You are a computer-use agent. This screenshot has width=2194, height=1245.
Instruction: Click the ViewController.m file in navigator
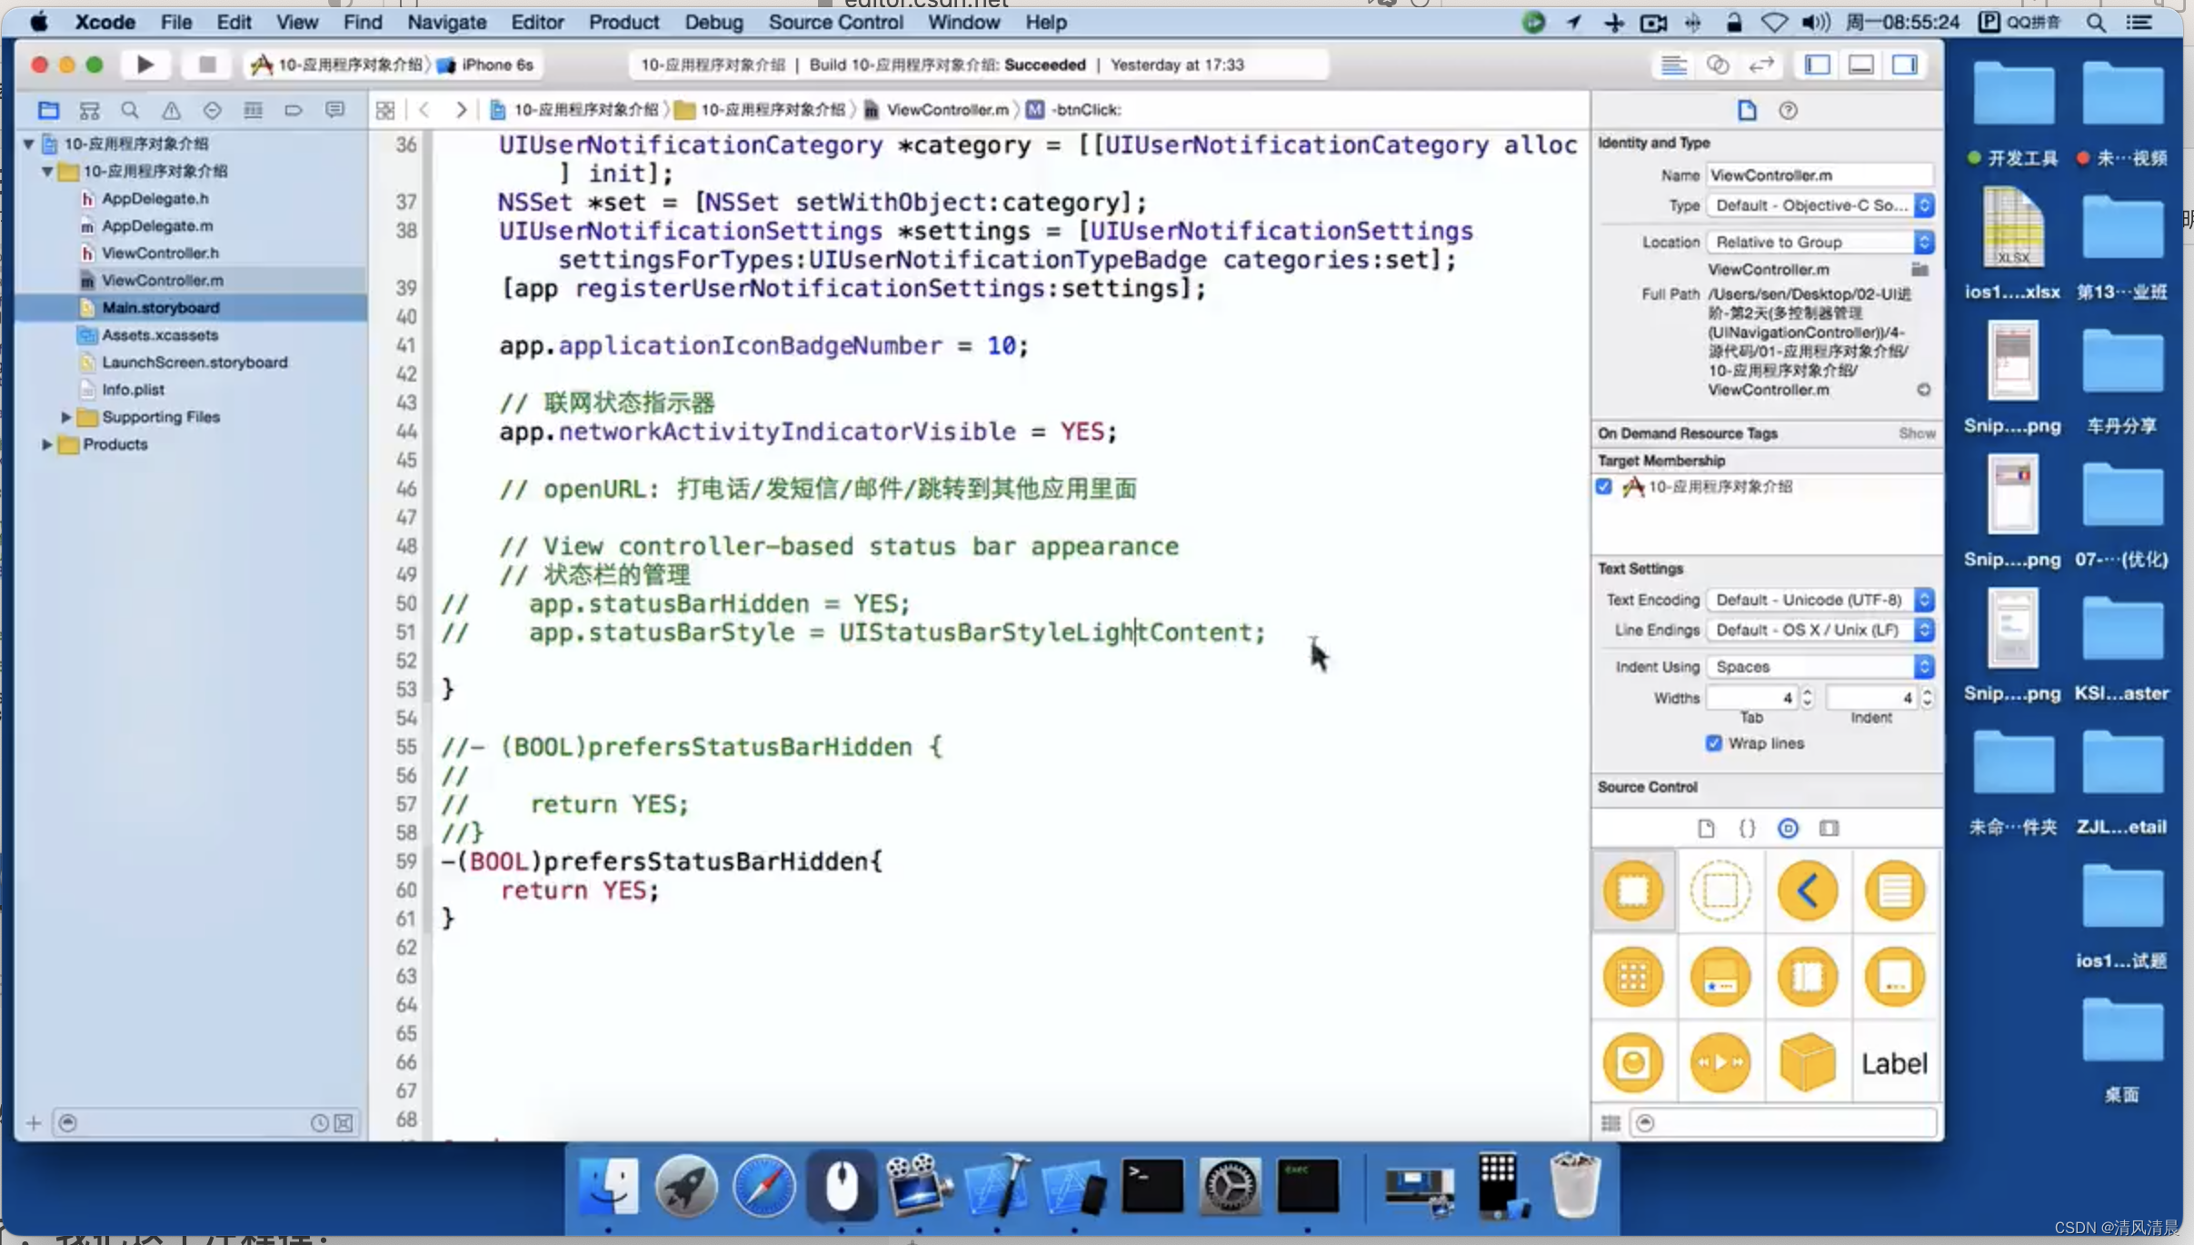(161, 280)
